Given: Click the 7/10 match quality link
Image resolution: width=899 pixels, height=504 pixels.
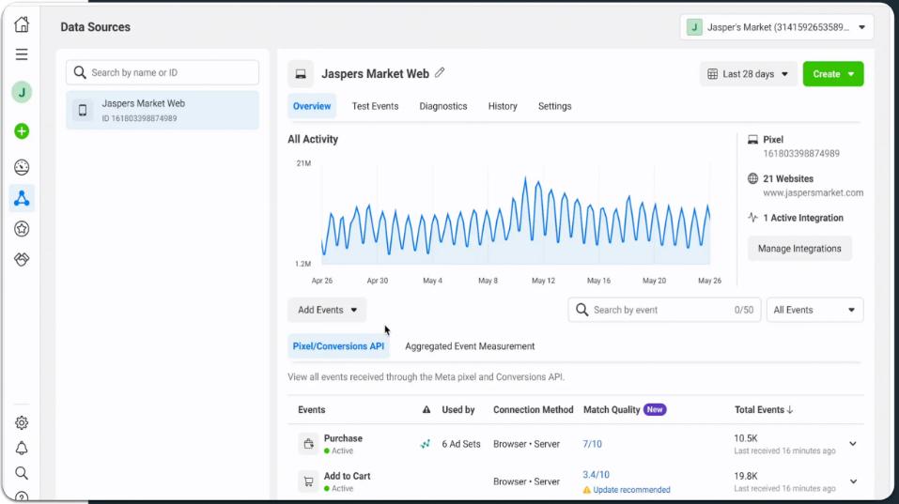Looking at the screenshot, I should [592, 444].
